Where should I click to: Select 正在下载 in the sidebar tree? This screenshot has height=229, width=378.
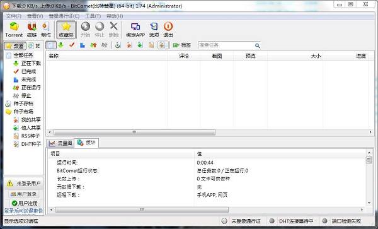click(x=31, y=64)
